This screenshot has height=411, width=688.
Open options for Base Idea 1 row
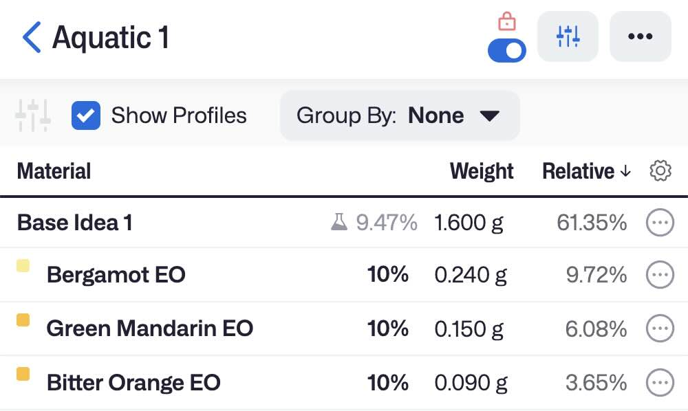click(x=660, y=223)
